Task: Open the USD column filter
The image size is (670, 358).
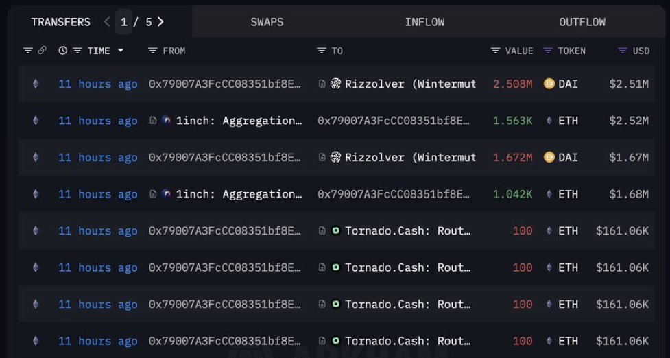Action: coord(623,51)
